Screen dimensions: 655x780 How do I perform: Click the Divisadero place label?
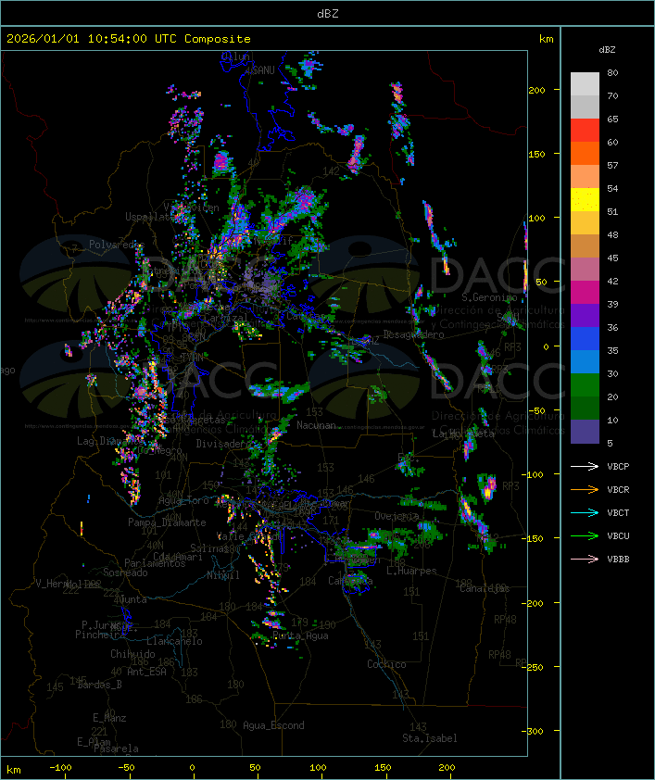coord(220,443)
